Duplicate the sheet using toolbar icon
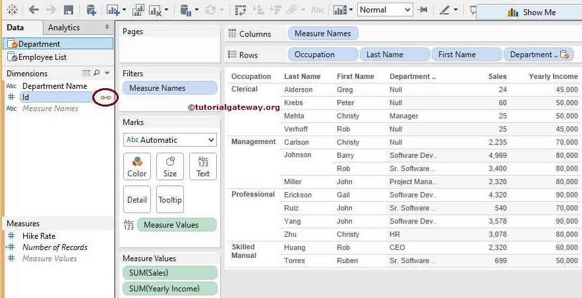Screen dimensions: 582x298 (x=138, y=10)
